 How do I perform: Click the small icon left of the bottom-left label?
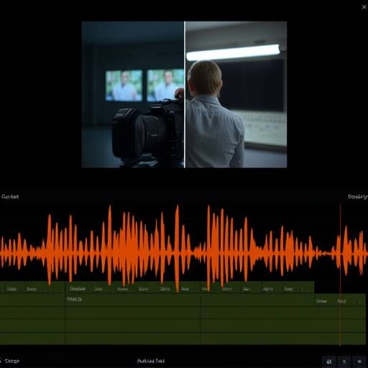pos(1,361)
